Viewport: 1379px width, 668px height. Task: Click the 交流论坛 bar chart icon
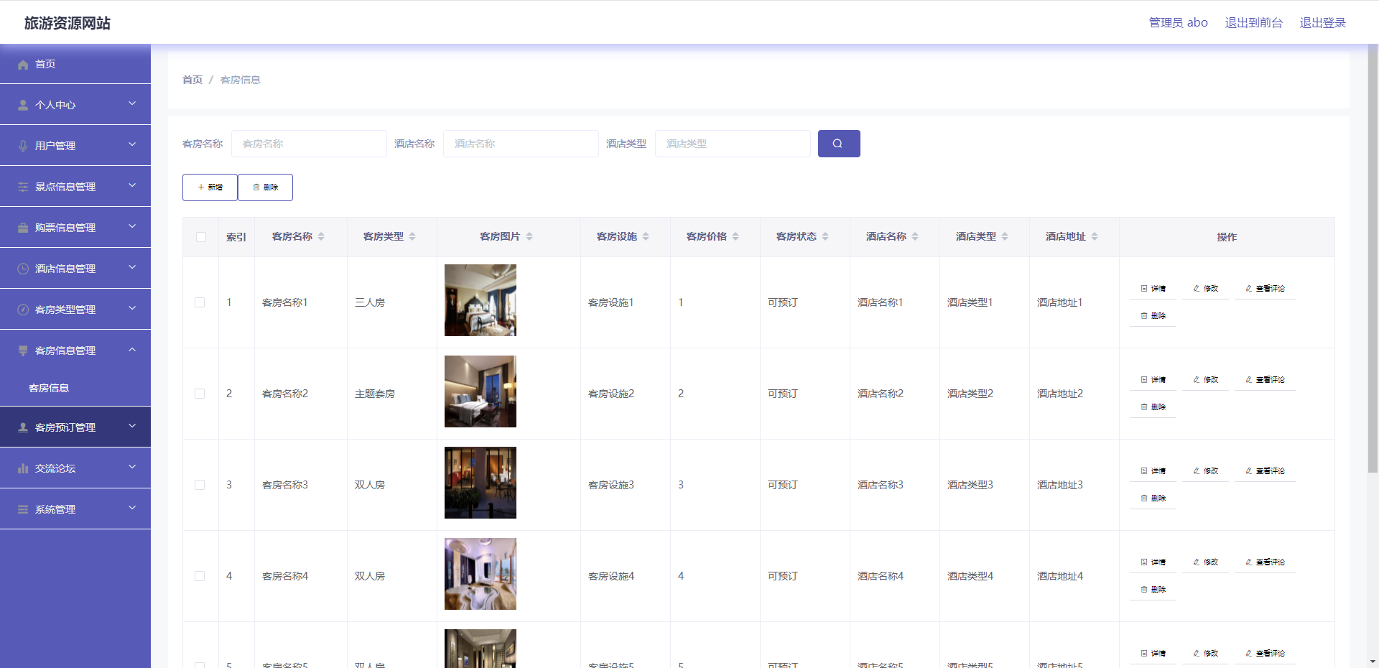pyautogui.click(x=23, y=468)
